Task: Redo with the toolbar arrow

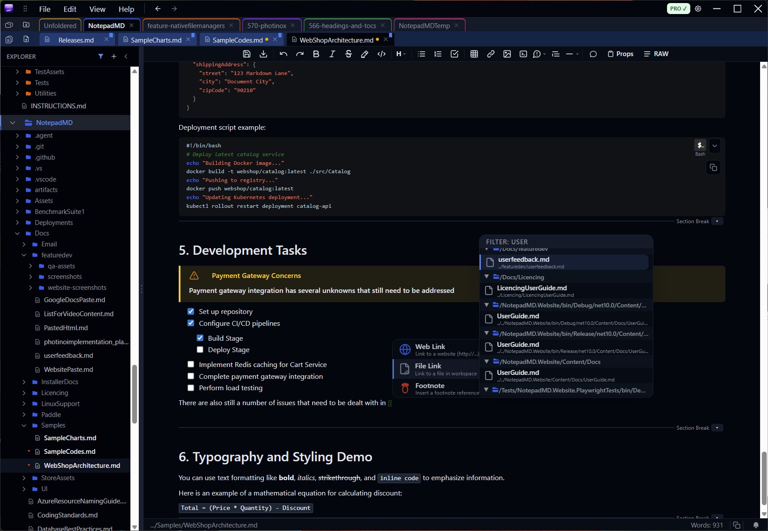Action: [x=300, y=54]
